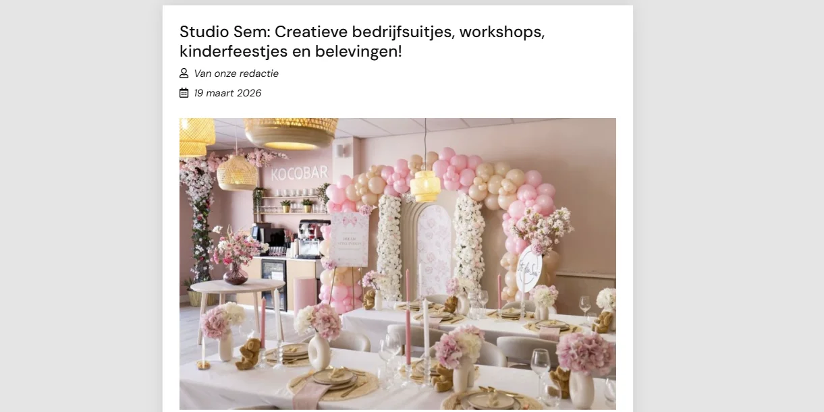
Task: Click the teddy bear on front table
Action: pyautogui.click(x=248, y=354)
